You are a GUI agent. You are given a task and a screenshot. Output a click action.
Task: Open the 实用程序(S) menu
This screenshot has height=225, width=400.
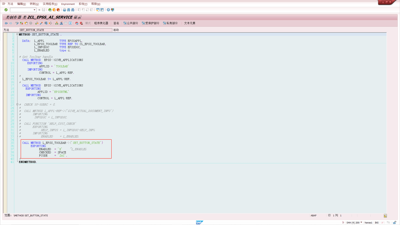click(50, 4)
